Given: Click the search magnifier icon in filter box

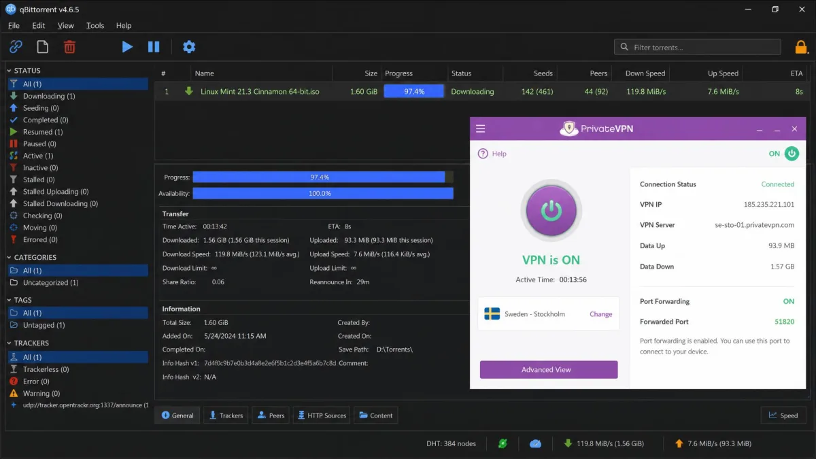Looking at the screenshot, I should click(x=624, y=47).
